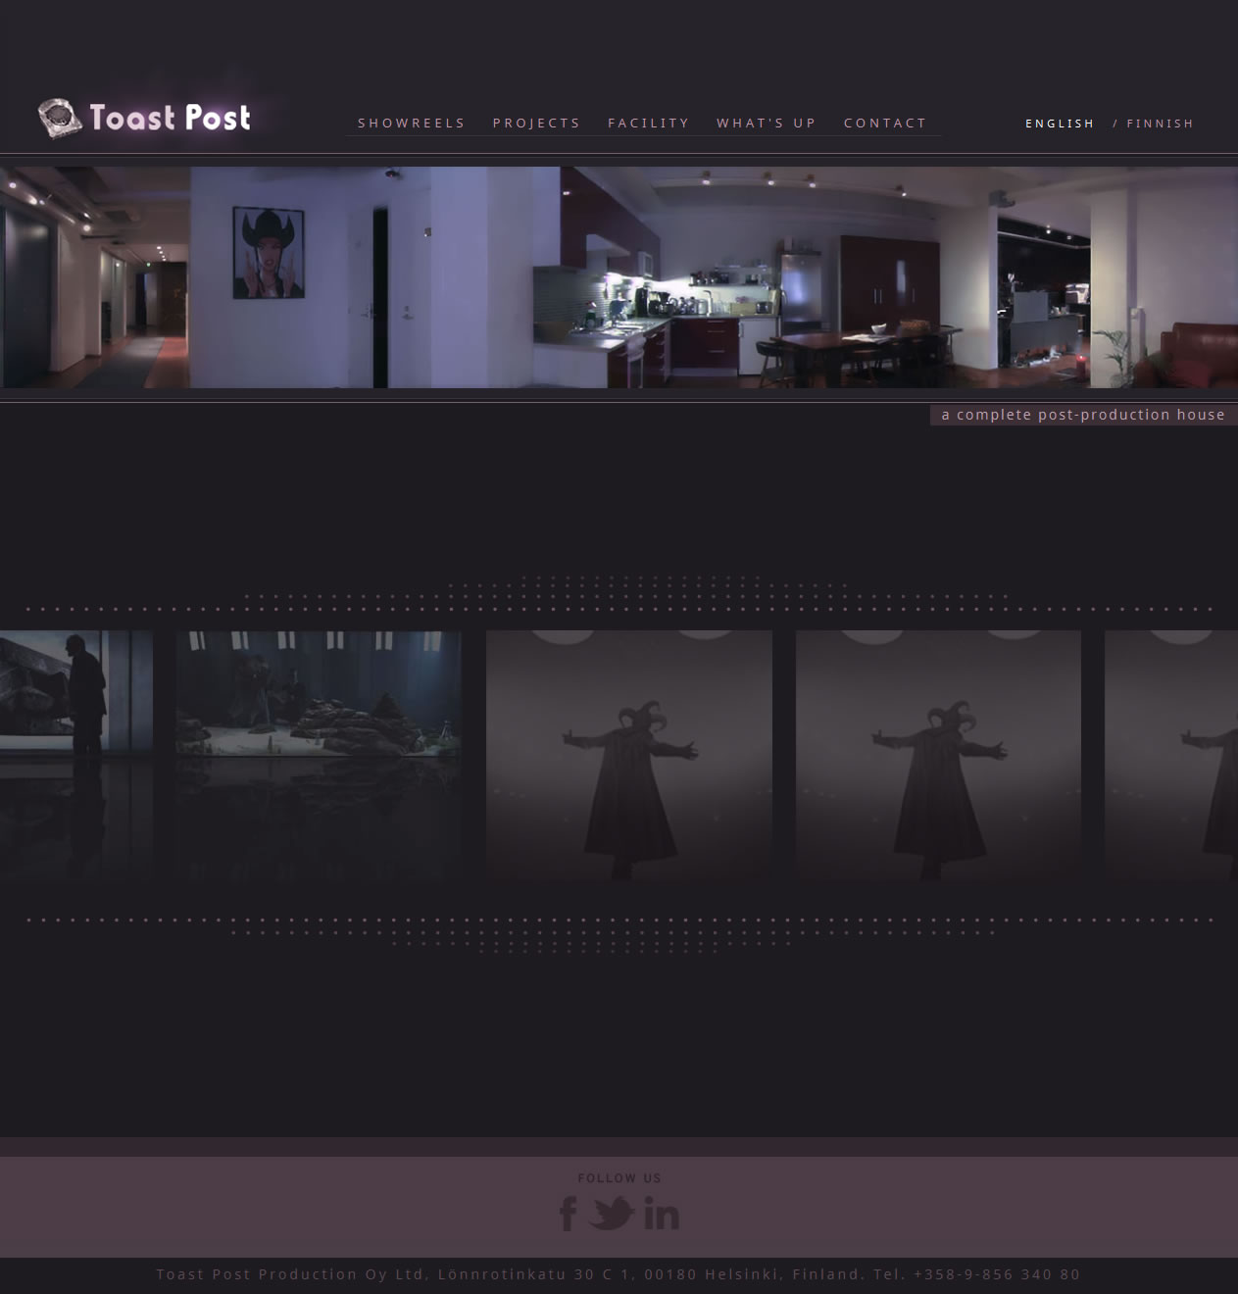1238x1294 pixels.
Task: Select What's Up in navigation
Action: (x=766, y=124)
